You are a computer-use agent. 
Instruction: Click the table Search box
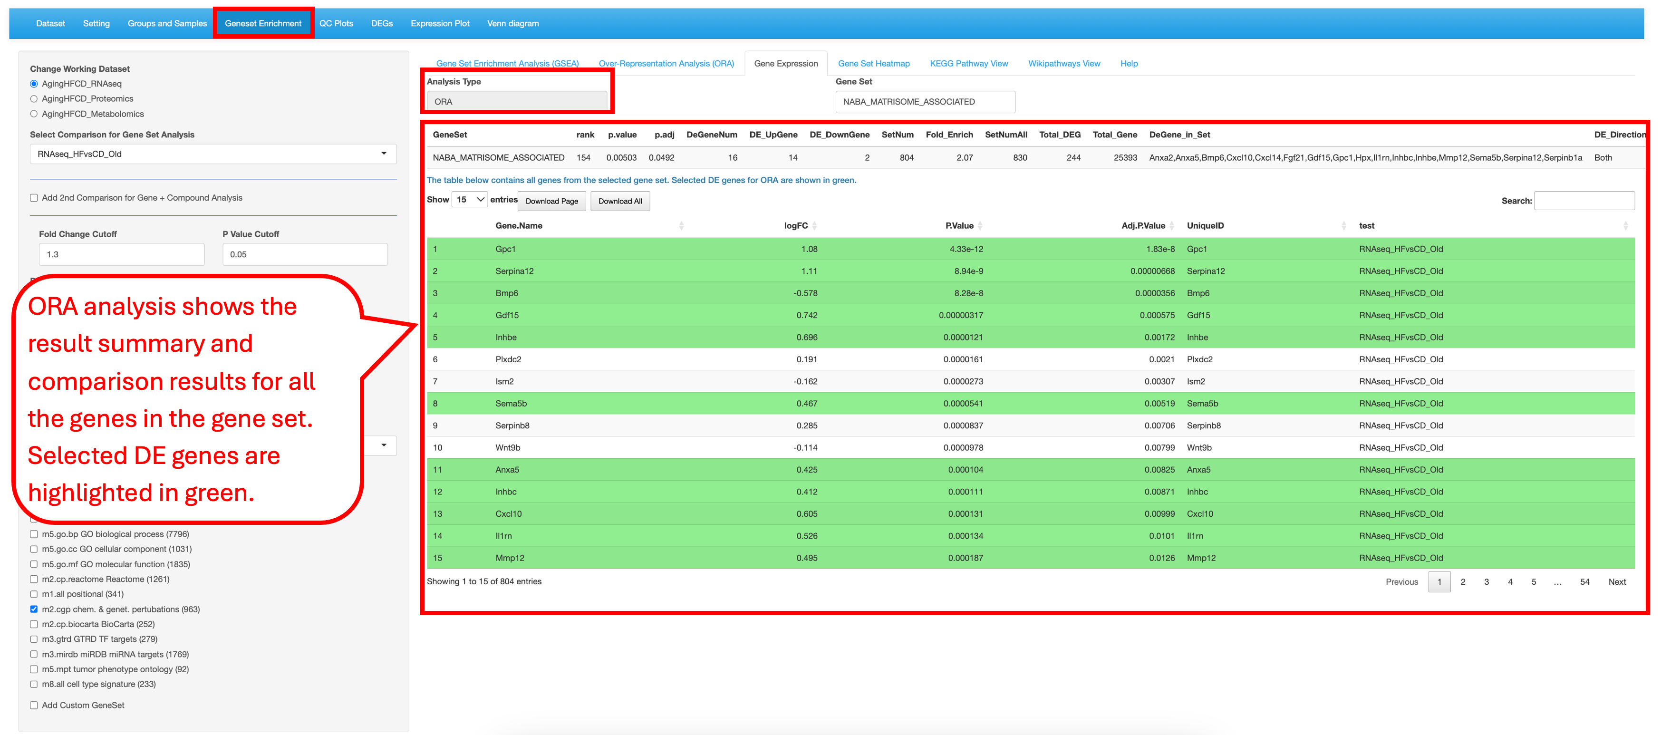pos(1584,201)
